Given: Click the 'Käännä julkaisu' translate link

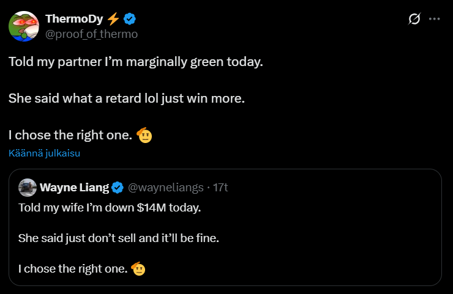Looking at the screenshot, I should tap(44, 153).
